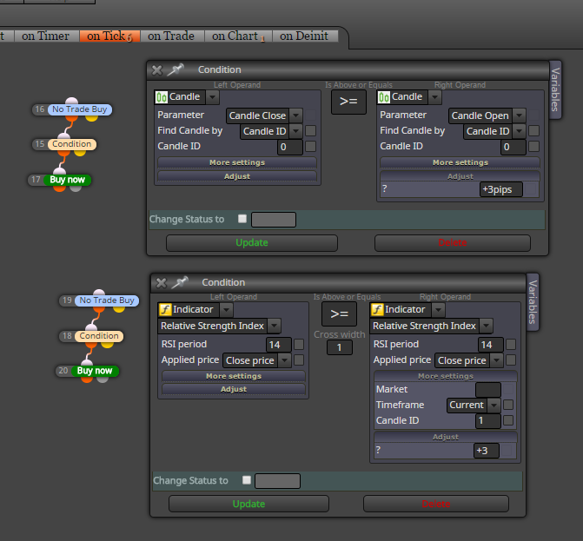Switch to the on Chart tab
583x541 pixels.
tap(238, 36)
